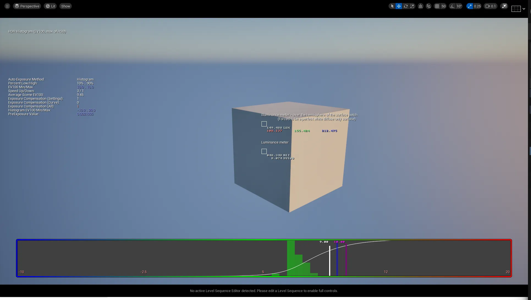Select the Translate move tool
The height and width of the screenshot is (300, 531).
click(399, 6)
